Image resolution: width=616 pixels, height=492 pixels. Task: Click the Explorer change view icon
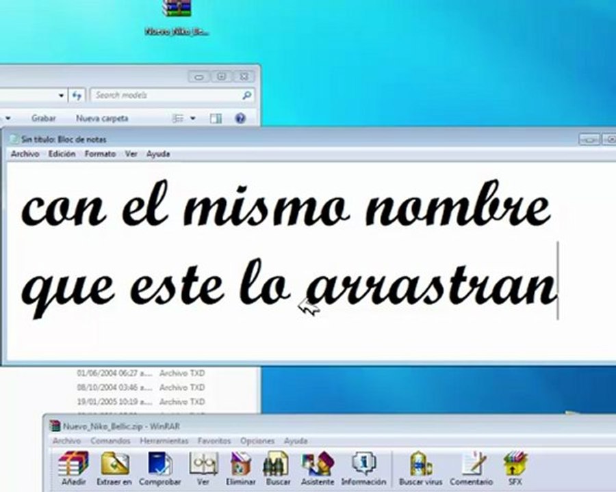pos(178,118)
